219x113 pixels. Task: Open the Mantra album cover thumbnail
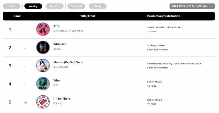pyautogui.click(x=43, y=65)
